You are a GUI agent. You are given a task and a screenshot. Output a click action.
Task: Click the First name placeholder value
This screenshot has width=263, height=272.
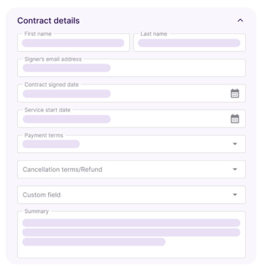pos(73,43)
